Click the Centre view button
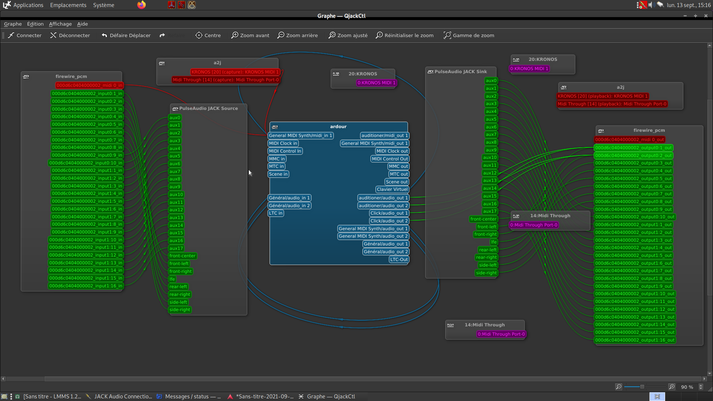The height and width of the screenshot is (401, 713). [208, 35]
